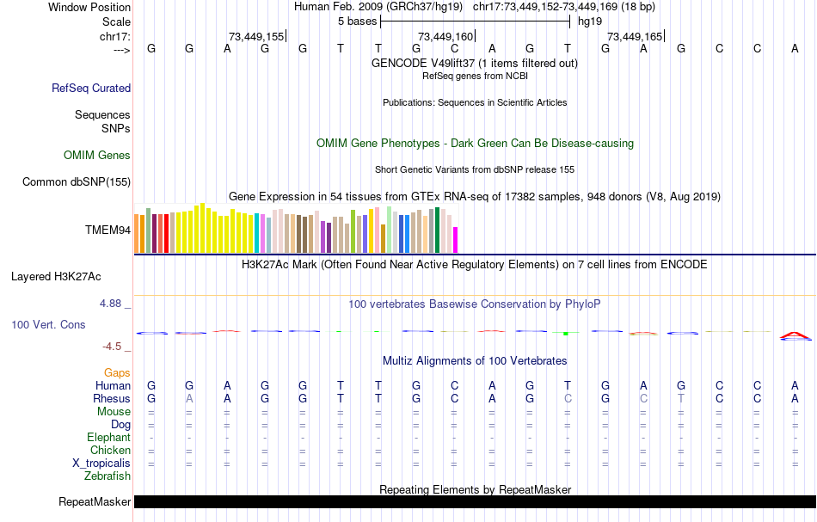This screenshot has height=522, width=817.
Task: Click the Human Feb. 2009 window position text
Action: pyautogui.click(x=475, y=7)
